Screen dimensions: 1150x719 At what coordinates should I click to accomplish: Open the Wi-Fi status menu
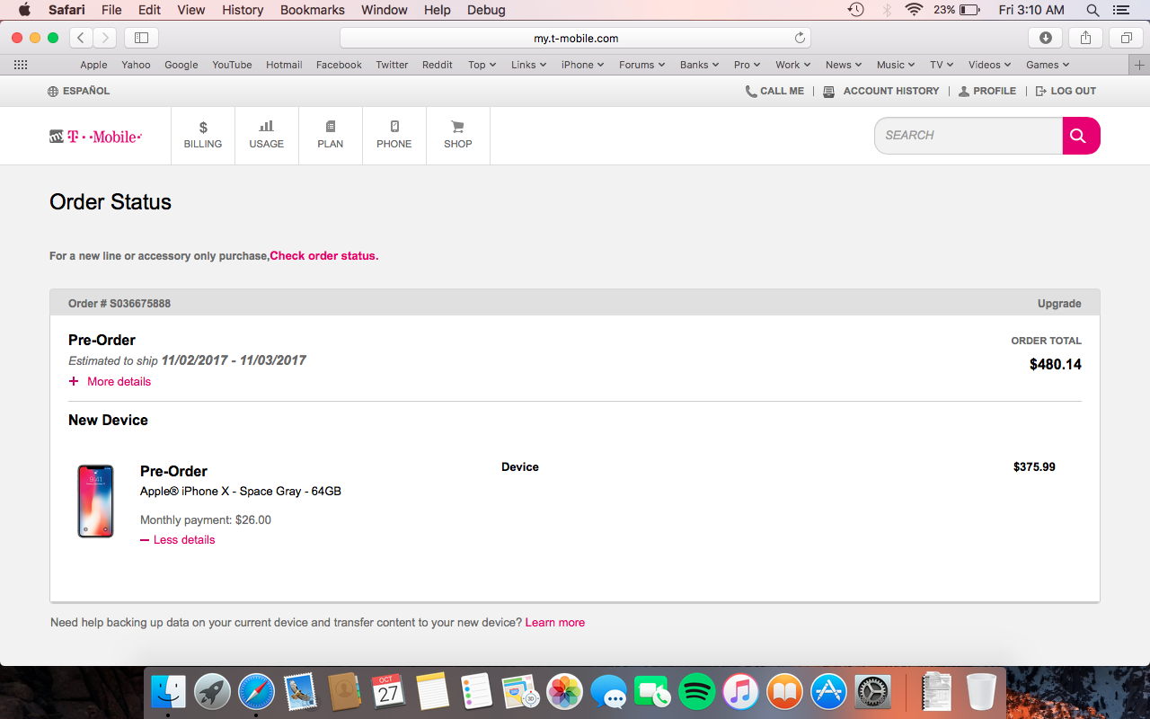914,10
